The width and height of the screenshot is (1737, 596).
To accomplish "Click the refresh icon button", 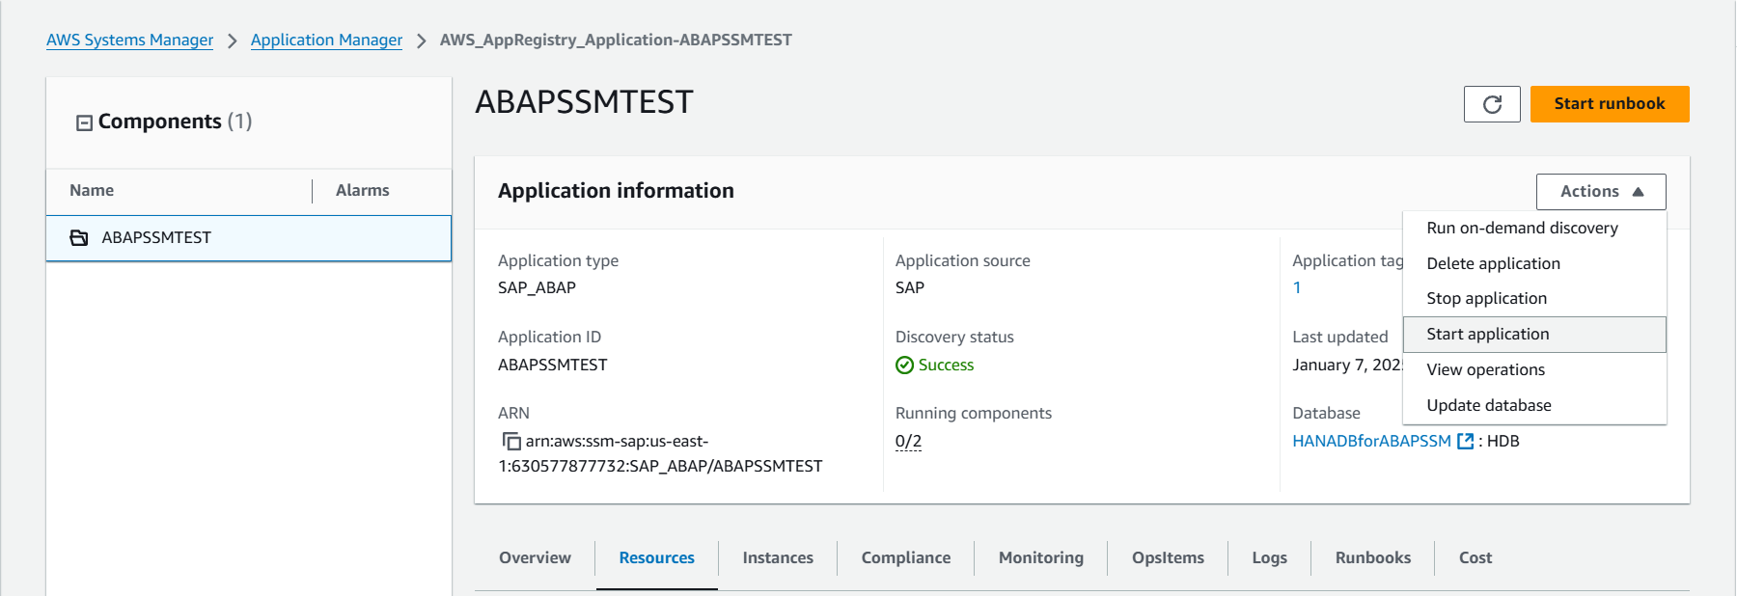I will click(1492, 104).
